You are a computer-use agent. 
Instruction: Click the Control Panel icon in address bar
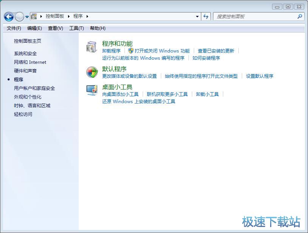coord(34,16)
